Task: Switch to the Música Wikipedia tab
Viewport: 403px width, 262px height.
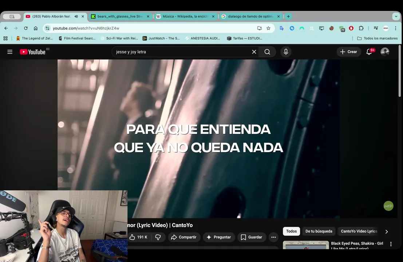Action: [x=185, y=16]
